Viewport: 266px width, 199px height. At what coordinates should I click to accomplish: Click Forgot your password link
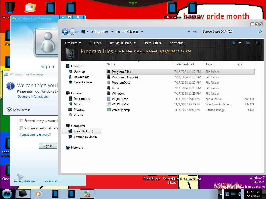click(x=35, y=134)
